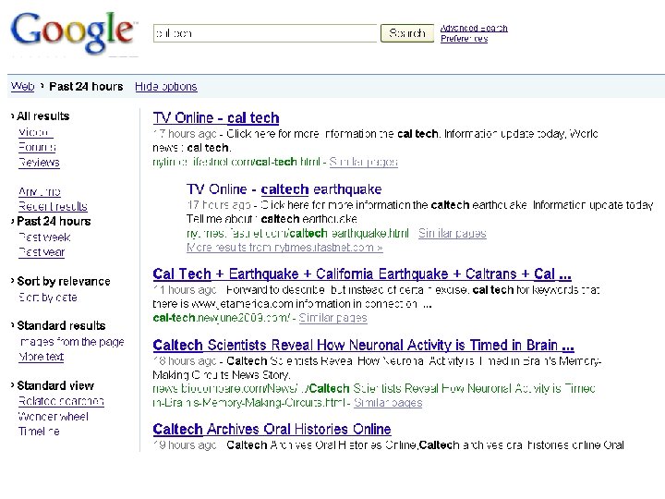Open the Wonder wheel view
This screenshot has width=665, height=499.
tap(54, 417)
